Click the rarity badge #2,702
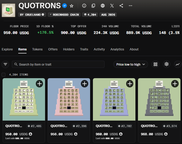This screenshot has height=144, width=182. 125,126
